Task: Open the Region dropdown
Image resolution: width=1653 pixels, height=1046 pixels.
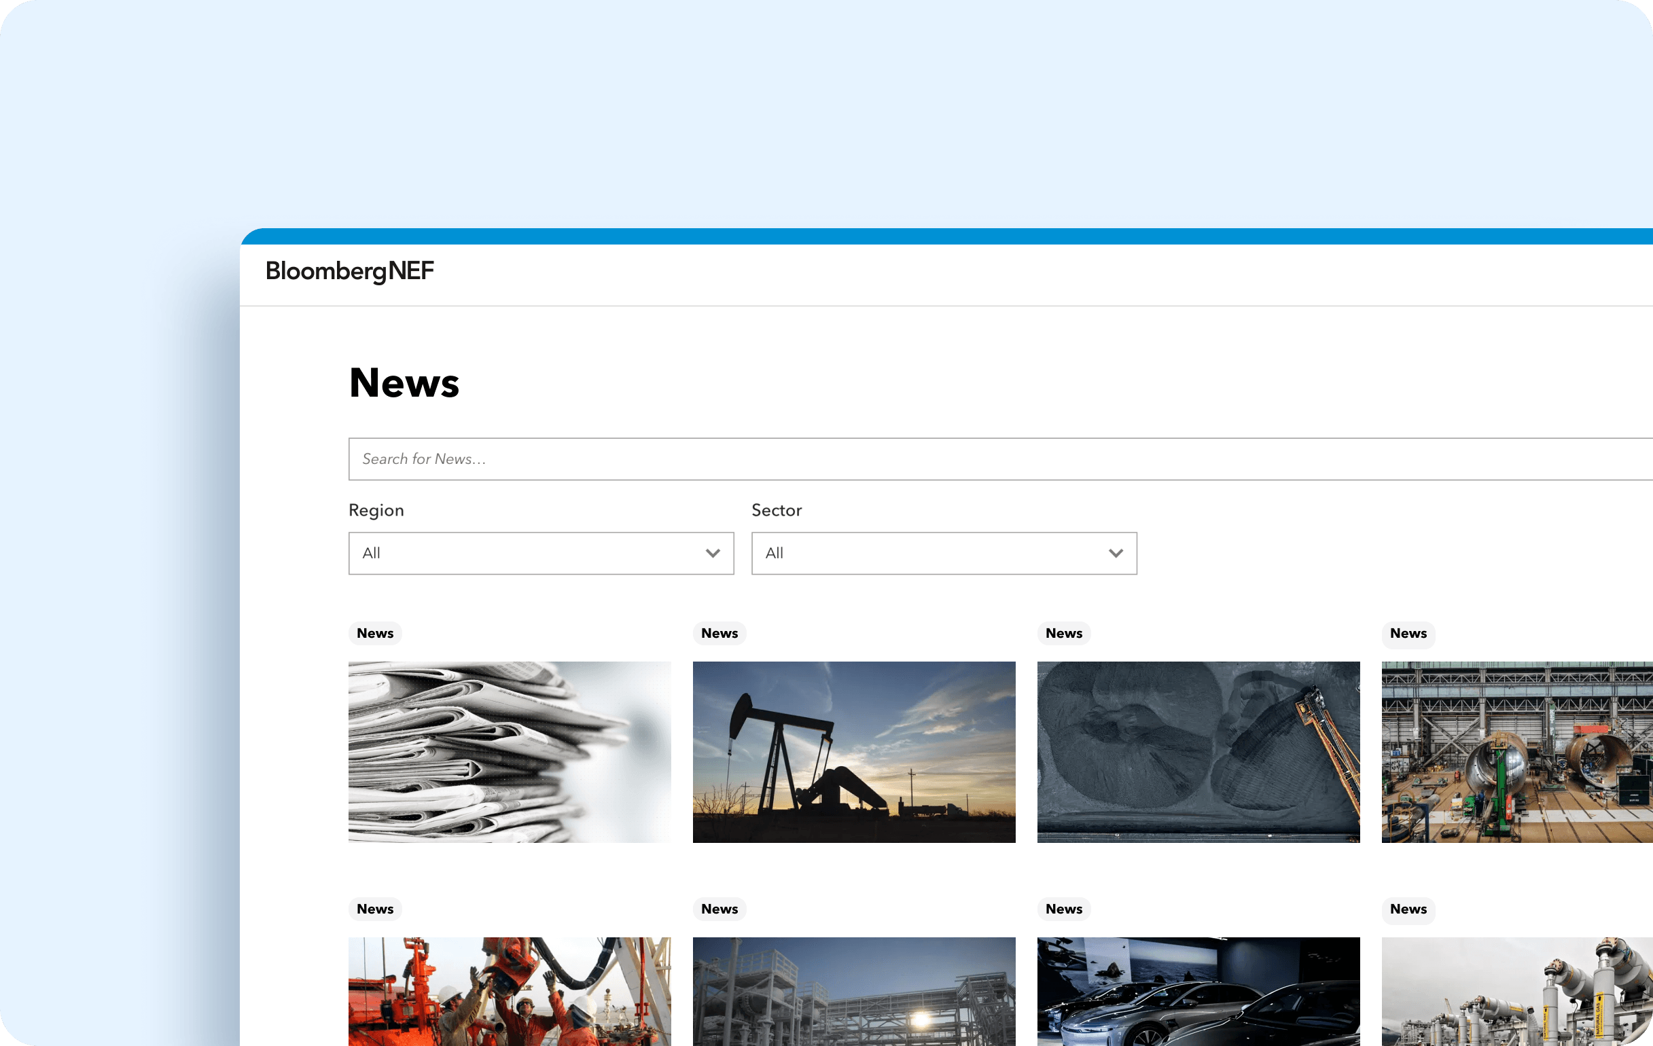Action: pos(540,553)
